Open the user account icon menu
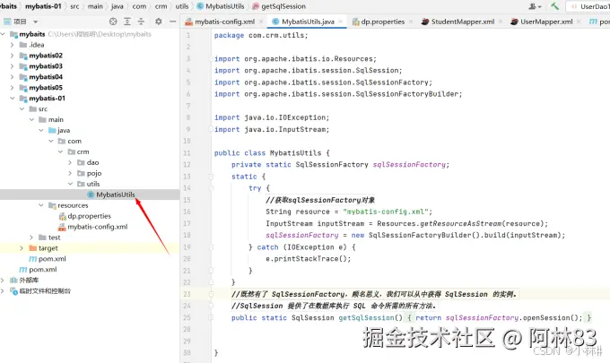This screenshot has width=610, height=363. click(x=535, y=6)
